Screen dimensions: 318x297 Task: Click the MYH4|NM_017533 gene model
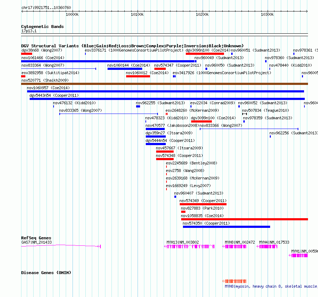267,246
